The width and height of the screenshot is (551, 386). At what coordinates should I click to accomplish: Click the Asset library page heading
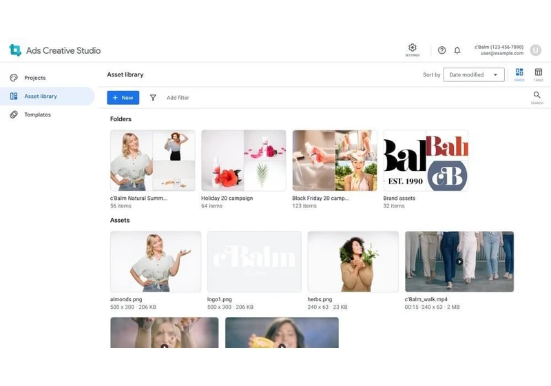coord(125,74)
